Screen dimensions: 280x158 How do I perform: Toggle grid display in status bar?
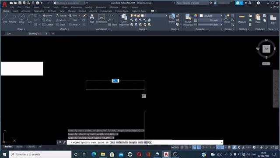pos(182,147)
